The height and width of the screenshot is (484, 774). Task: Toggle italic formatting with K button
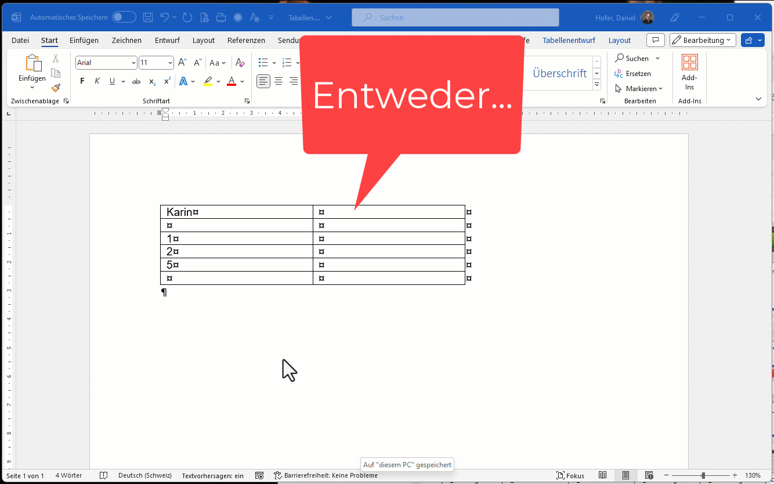point(97,81)
